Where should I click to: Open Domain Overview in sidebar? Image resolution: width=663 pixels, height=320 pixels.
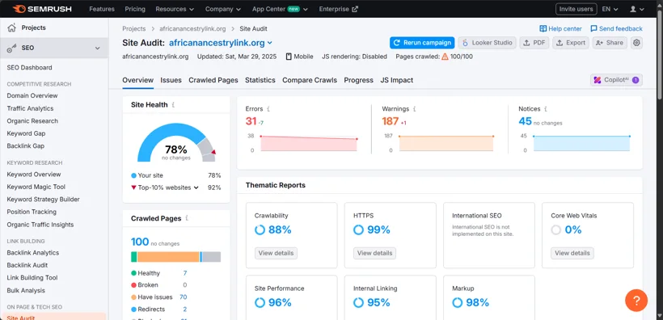(x=32, y=96)
